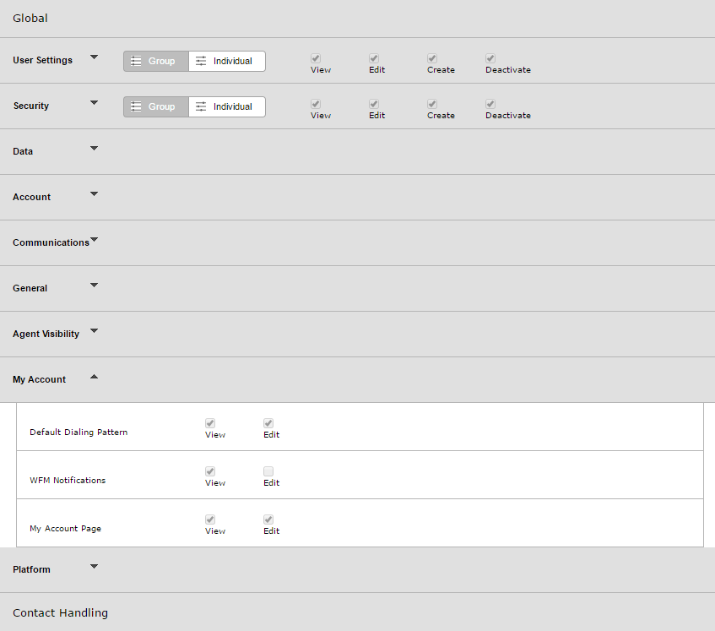Toggle User Settings View checkbox

click(316, 58)
